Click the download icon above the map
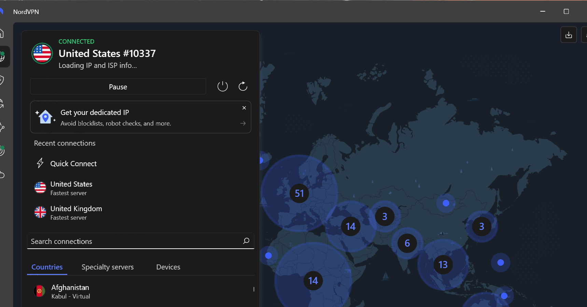Viewport: 587px width, 307px height. point(569,34)
